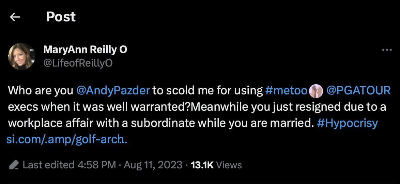Click the Aug 11, 2023 date
400x184 pixels.
153,165
